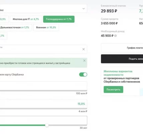
Task: Open the График платежей button
Action: coord(122,48)
